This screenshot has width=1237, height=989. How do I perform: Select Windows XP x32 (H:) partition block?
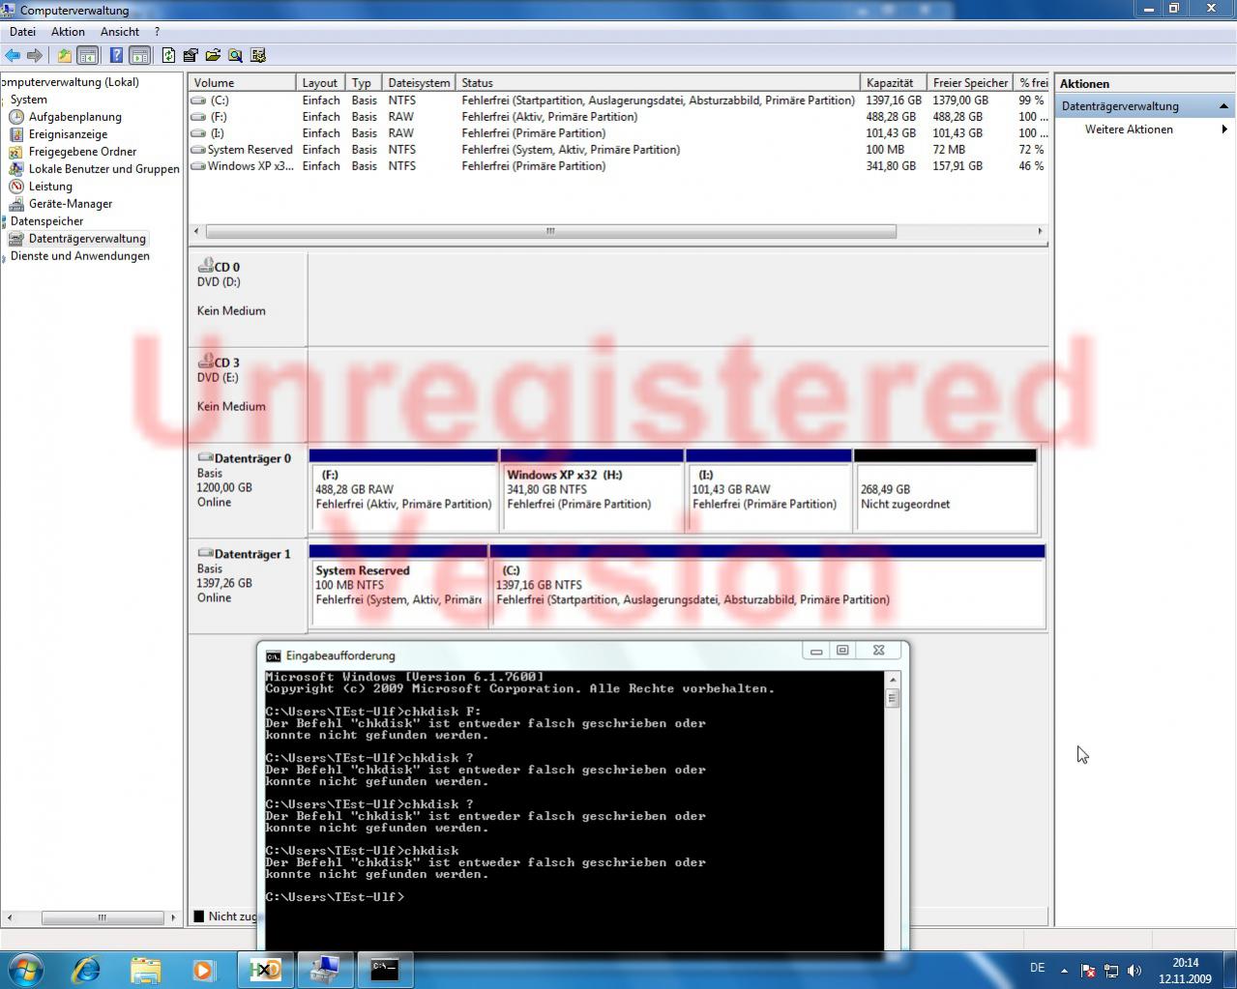point(592,490)
